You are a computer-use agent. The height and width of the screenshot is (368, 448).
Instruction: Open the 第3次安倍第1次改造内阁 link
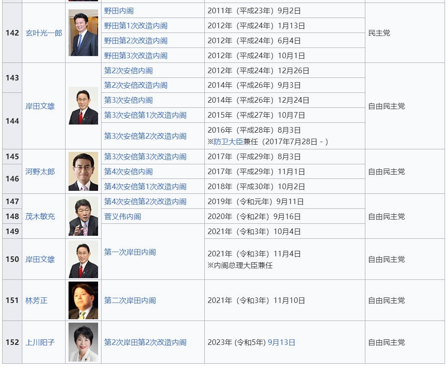click(x=145, y=115)
